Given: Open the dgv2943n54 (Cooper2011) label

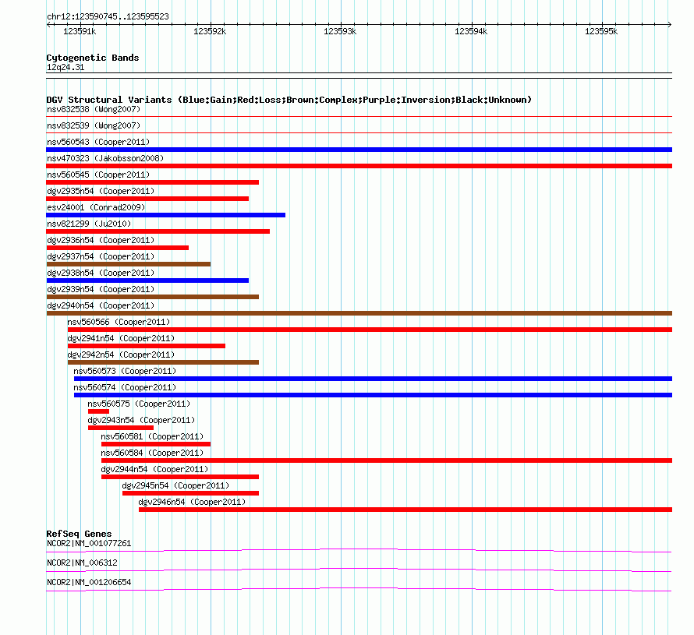Looking at the screenshot, I should (141, 420).
